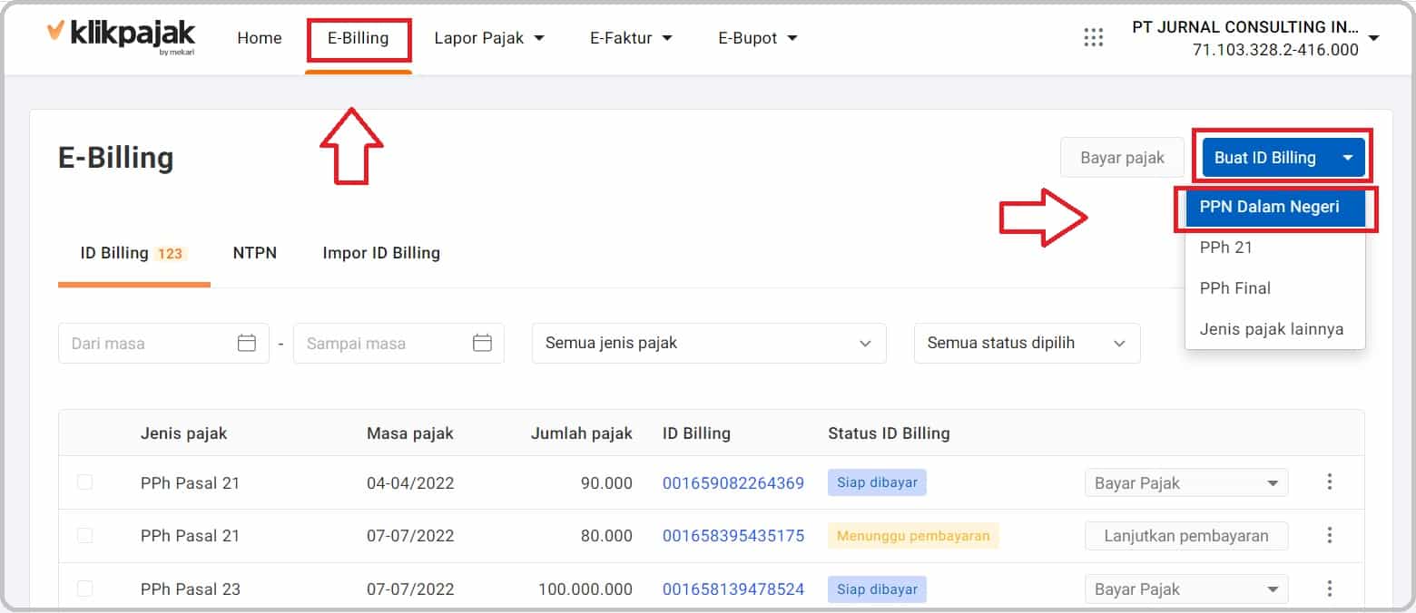1416x613 pixels.
Task: Open the Semua jenis pajak dropdown
Action: [x=708, y=343]
